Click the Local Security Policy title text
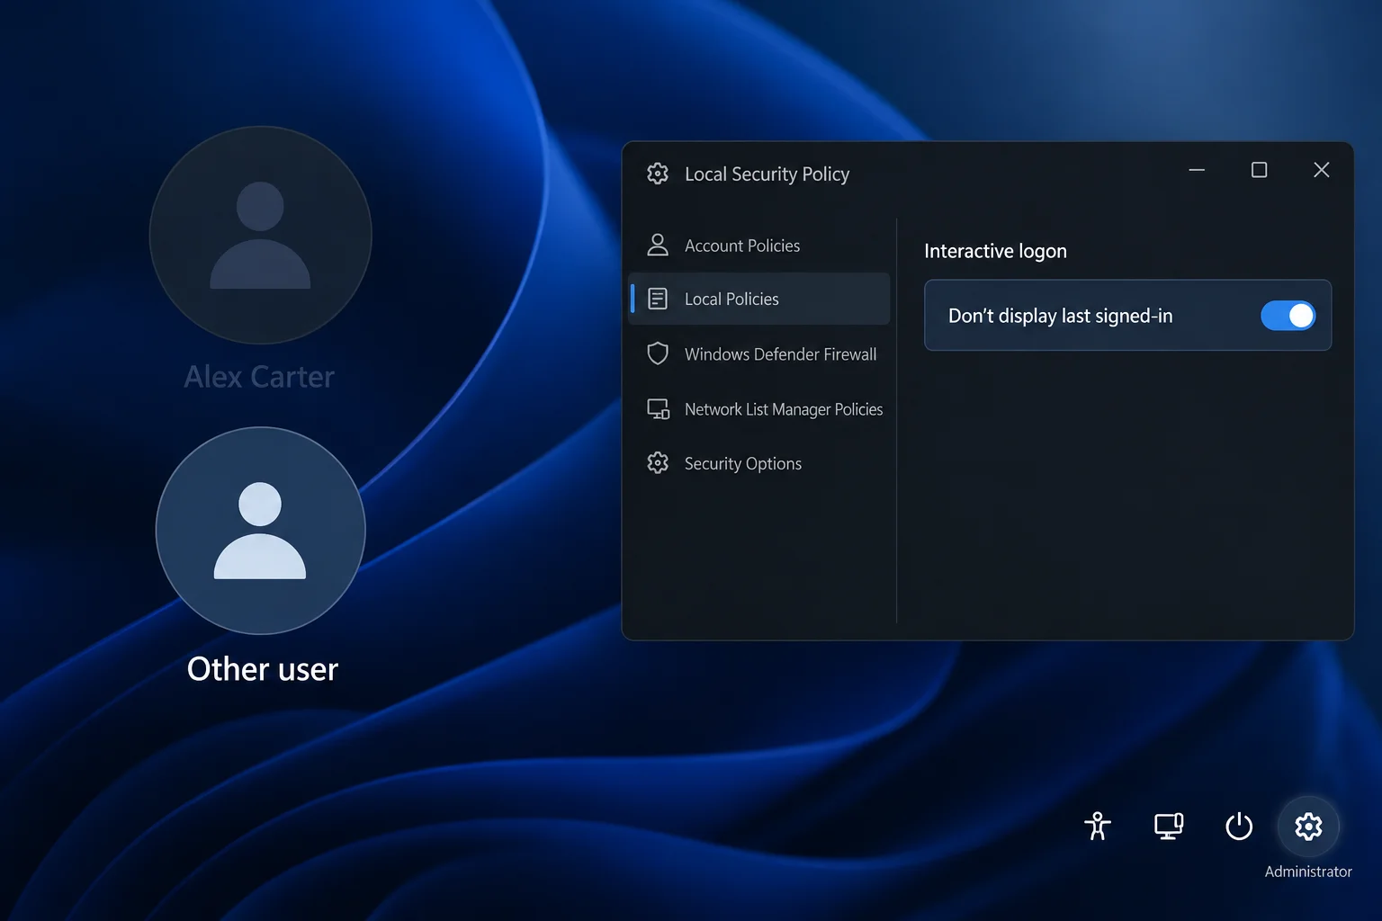Image resolution: width=1382 pixels, height=921 pixels. (x=767, y=174)
